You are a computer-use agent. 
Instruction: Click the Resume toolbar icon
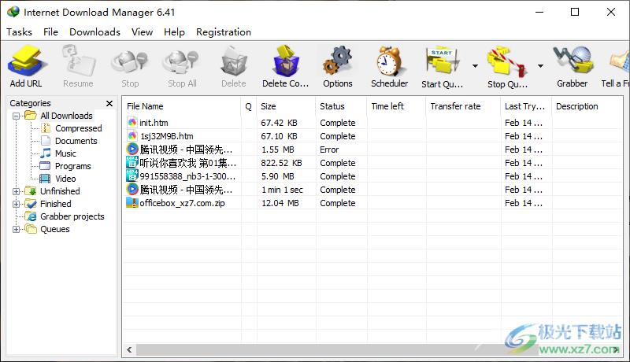pyautogui.click(x=78, y=61)
